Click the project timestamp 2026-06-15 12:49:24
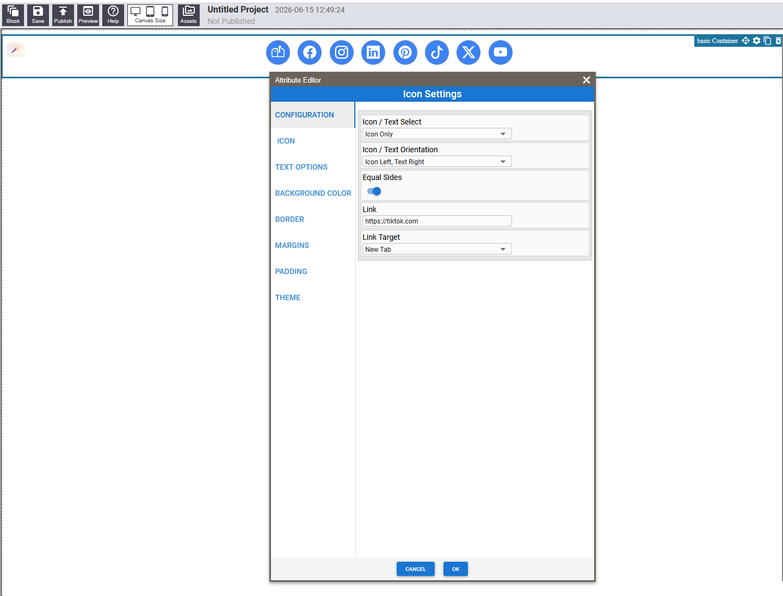The height and width of the screenshot is (596, 783). click(x=310, y=10)
